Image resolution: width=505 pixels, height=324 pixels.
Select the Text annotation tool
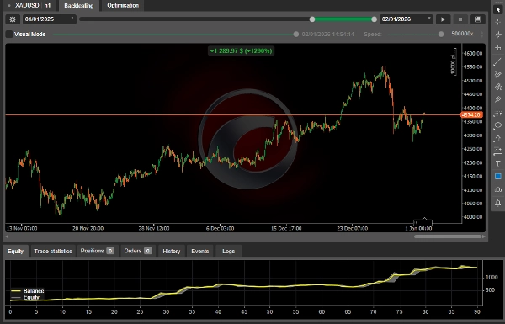coord(498,163)
